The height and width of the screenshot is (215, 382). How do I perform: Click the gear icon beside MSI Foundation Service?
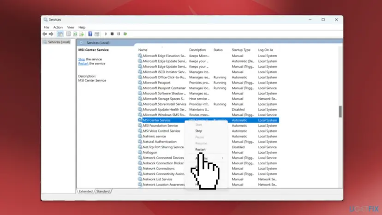pyautogui.click(x=140, y=125)
